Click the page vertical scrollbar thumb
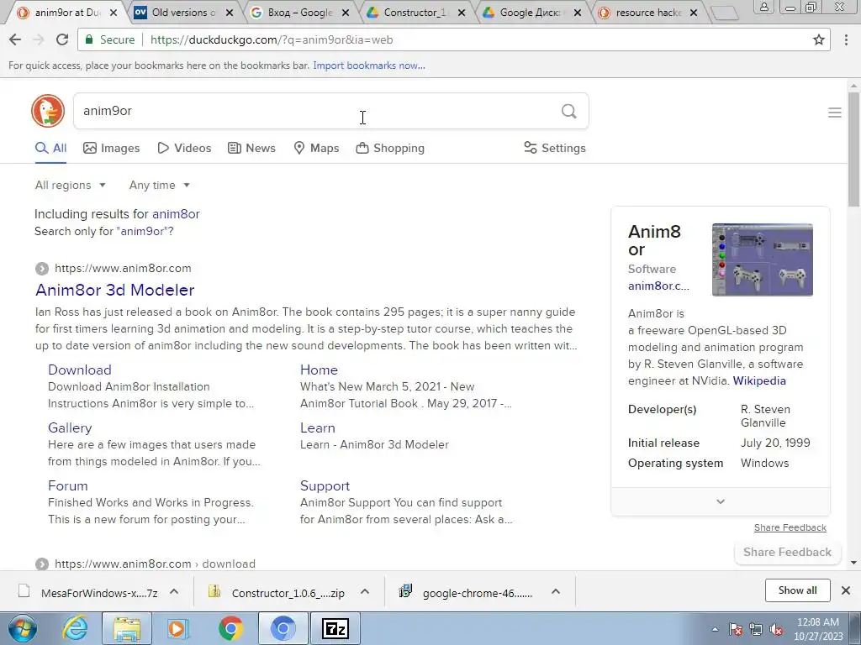861x645 pixels. click(x=853, y=149)
